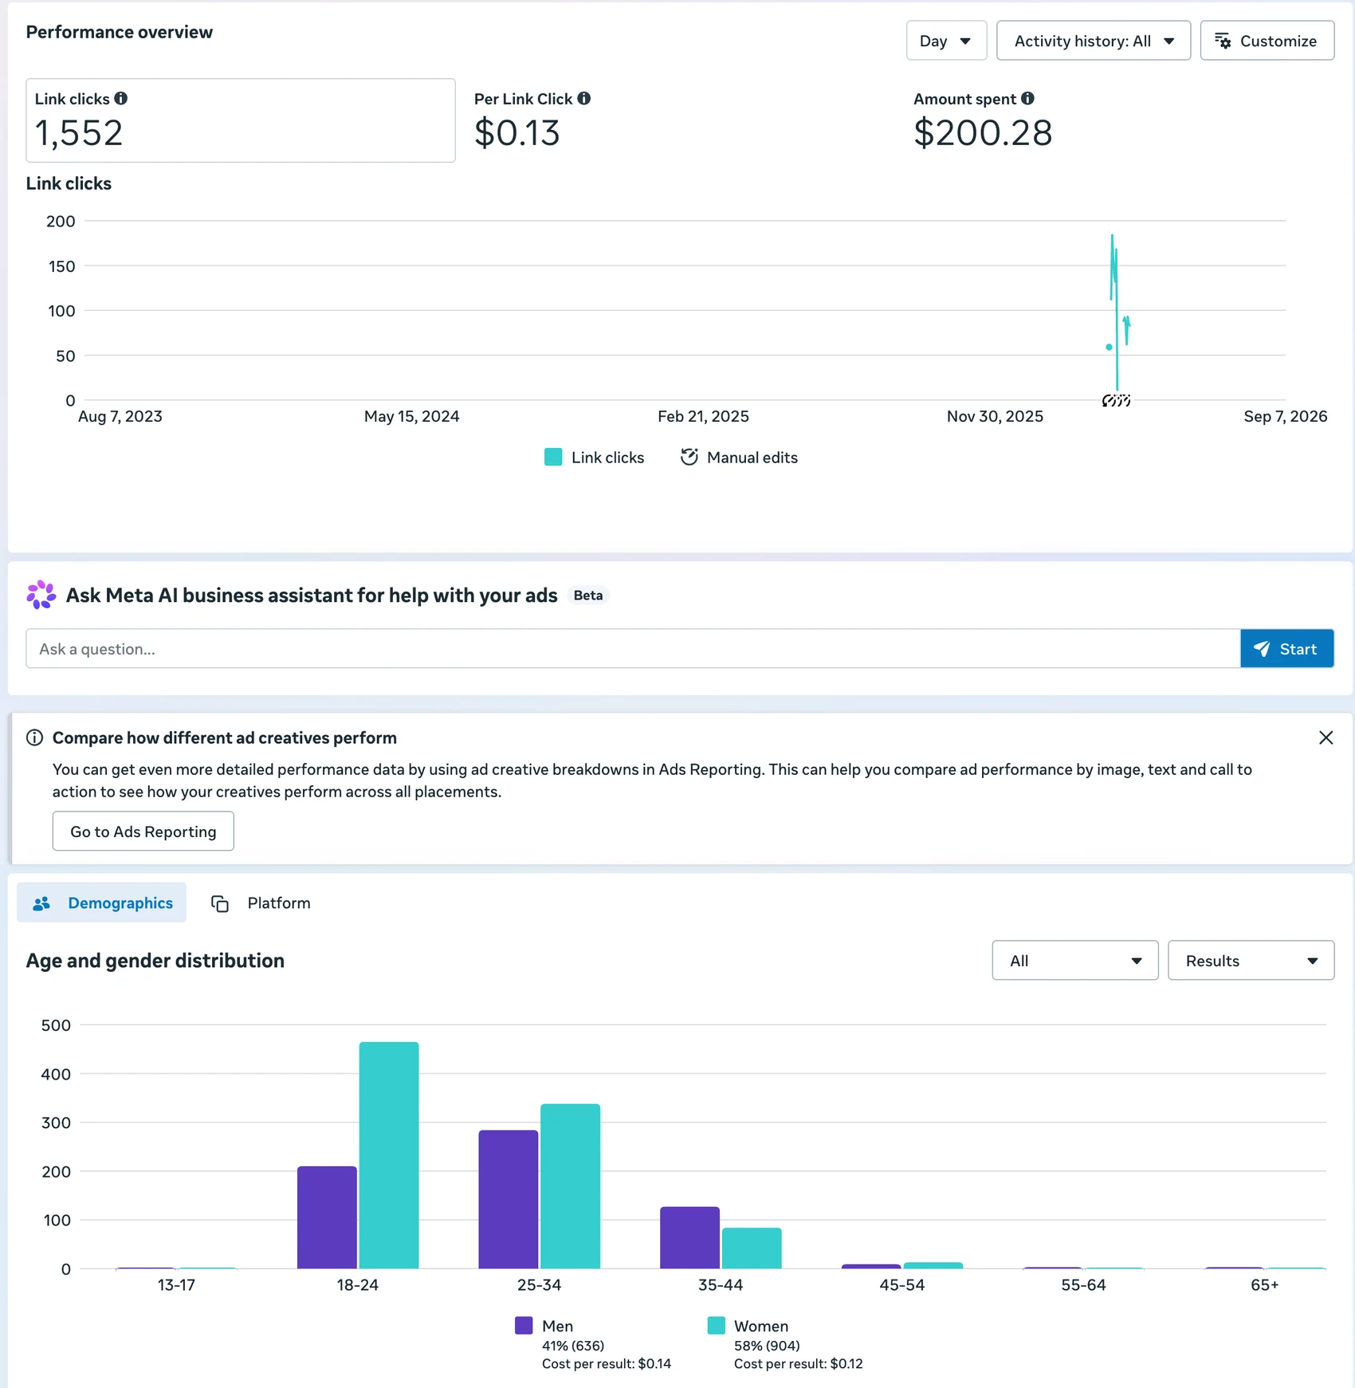The image size is (1355, 1388).
Task: Click the Men bar for ages 18-24
Action: pos(327,1217)
